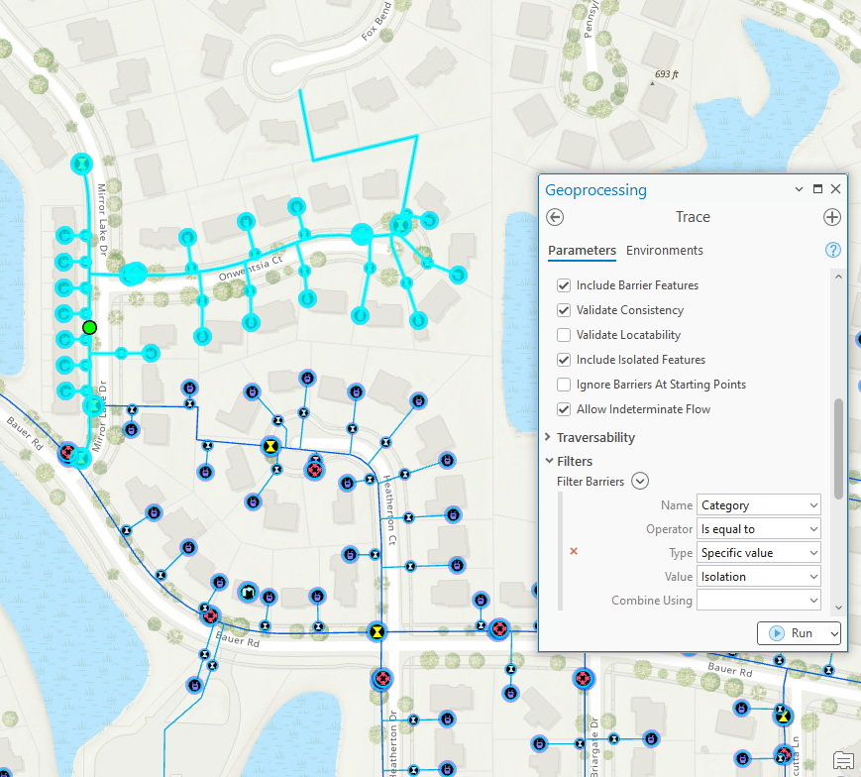
Task: Click the plus icon next to Trace
Action: [832, 217]
